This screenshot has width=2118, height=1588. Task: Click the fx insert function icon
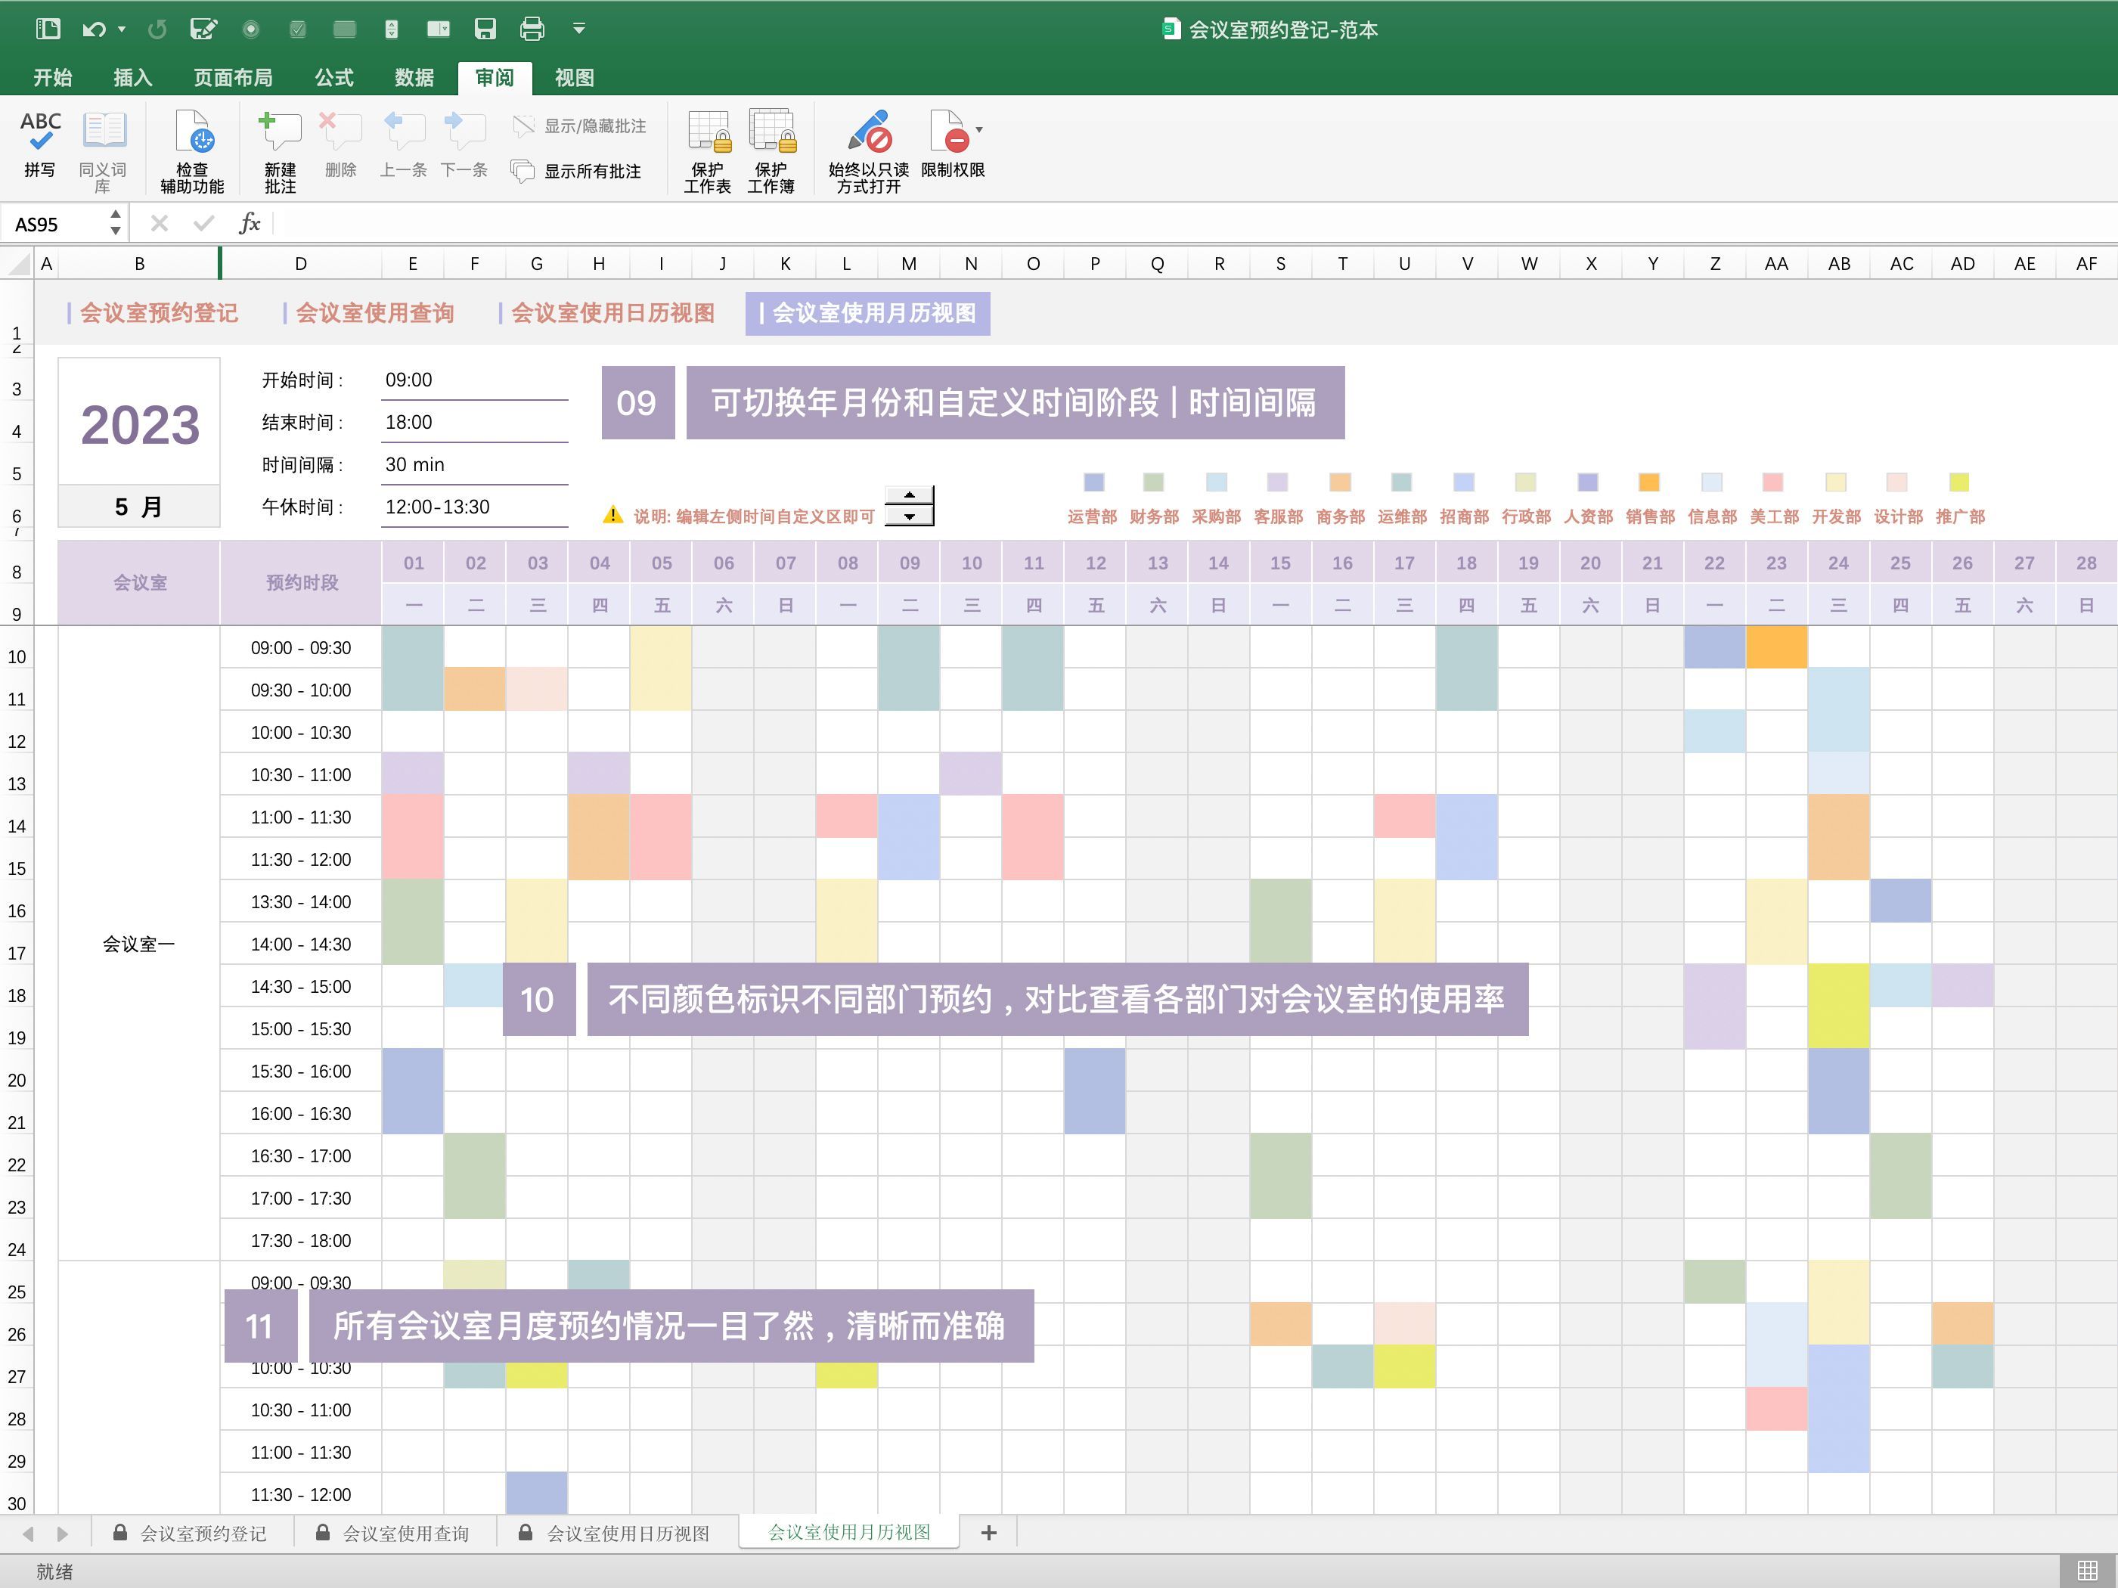point(249,223)
